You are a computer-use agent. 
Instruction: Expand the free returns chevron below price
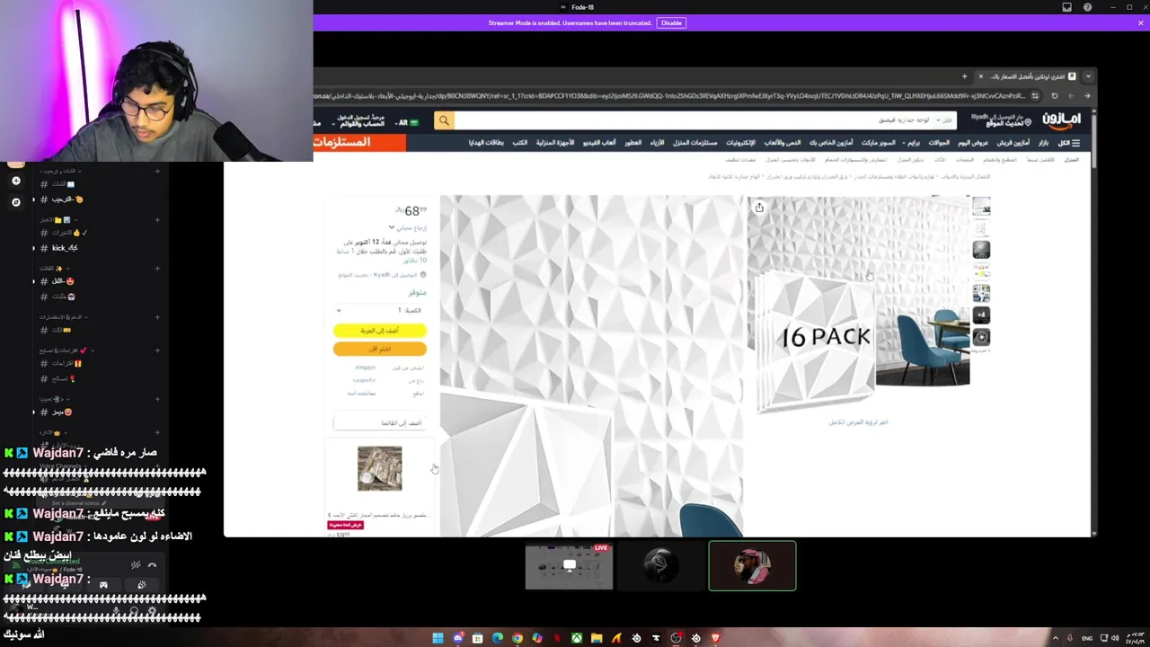[x=392, y=228]
